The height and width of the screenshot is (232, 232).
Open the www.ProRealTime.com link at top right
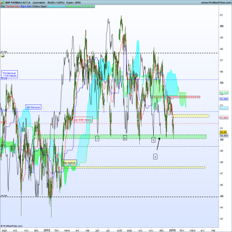216,2
